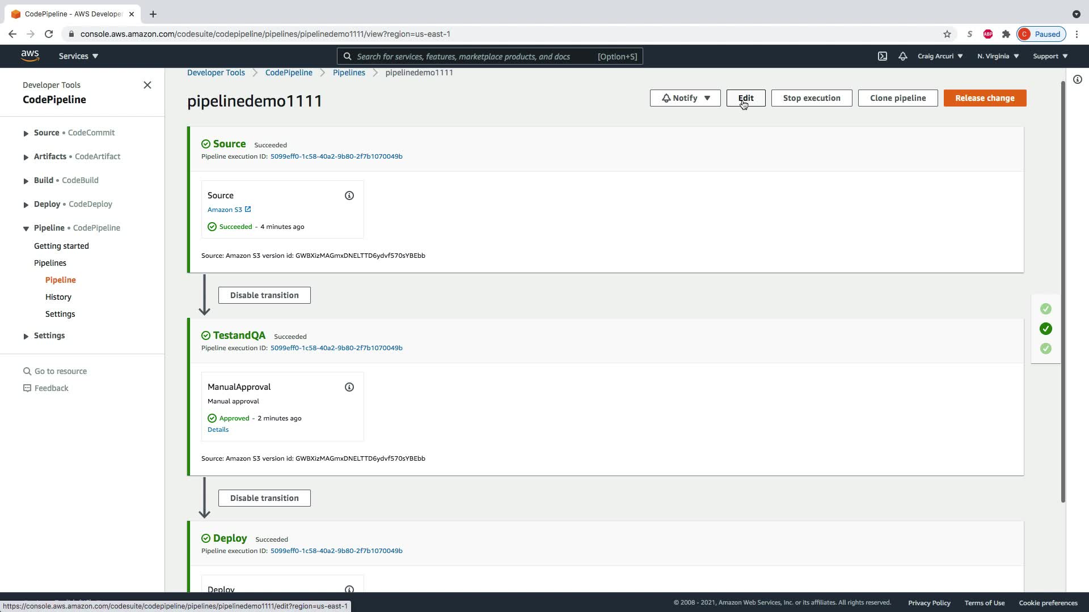Image resolution: width=1089 pixels, height=612 pixels.
Task: Expand the Source CodeCommit section
Action: [26, 133]
